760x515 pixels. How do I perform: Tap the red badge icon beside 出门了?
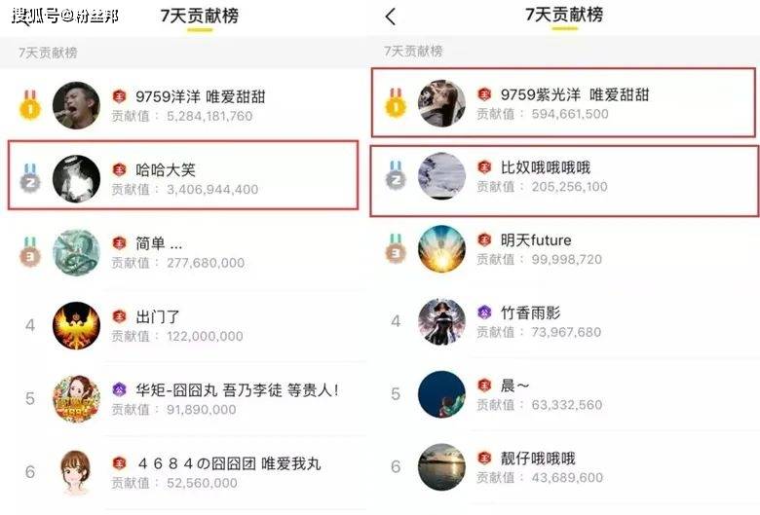coord(119,316)
